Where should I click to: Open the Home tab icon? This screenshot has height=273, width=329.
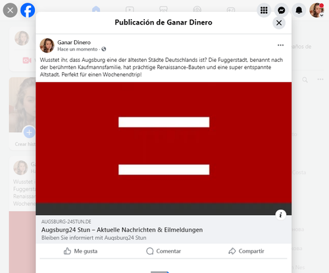pyautogui.click(x=96, y=9)
